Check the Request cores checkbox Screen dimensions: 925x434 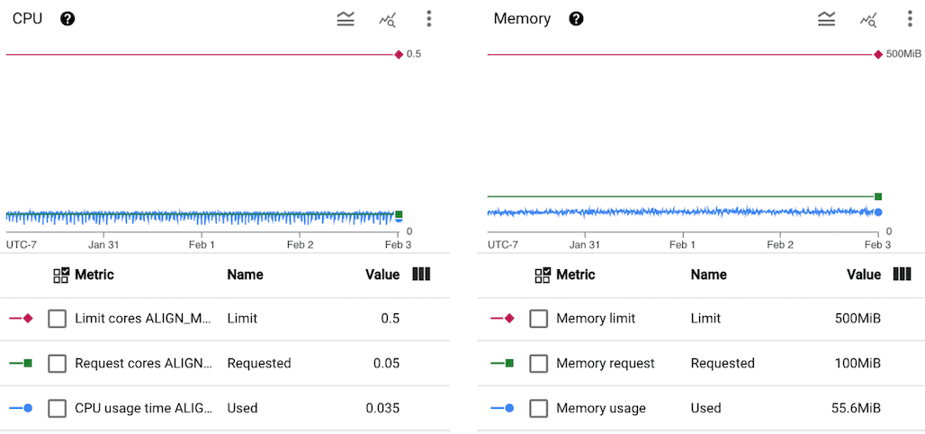point(58,364)
